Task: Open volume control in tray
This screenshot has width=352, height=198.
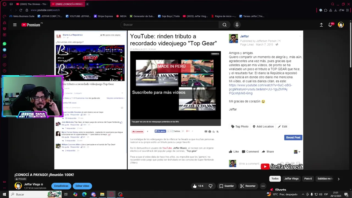Action: click(x=320, y=194)
